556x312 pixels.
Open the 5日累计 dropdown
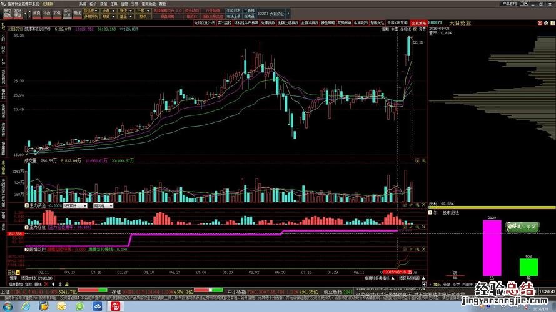point(75,205)
